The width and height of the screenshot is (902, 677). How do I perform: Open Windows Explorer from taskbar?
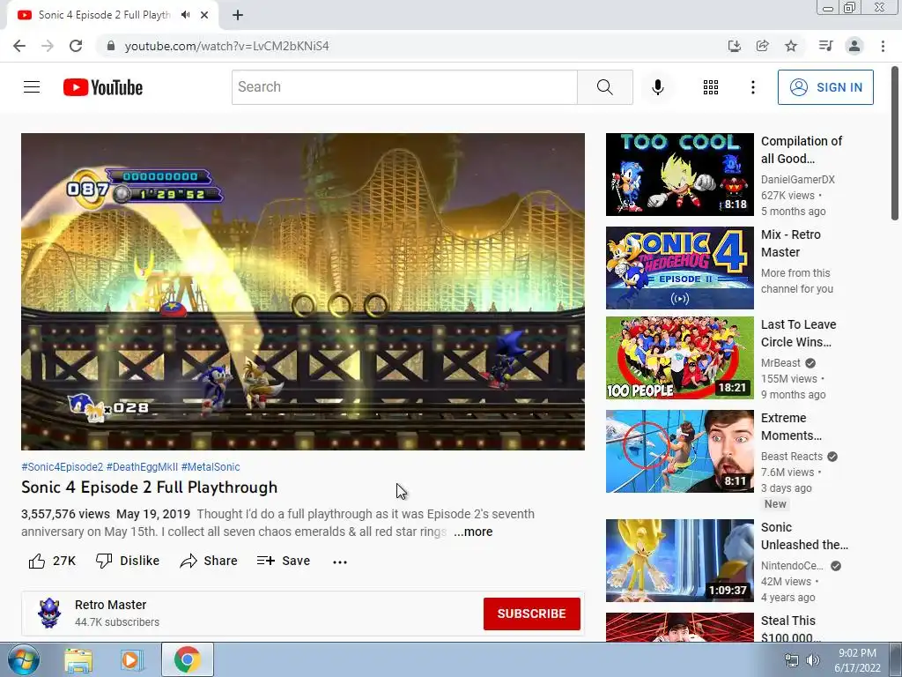78,660
